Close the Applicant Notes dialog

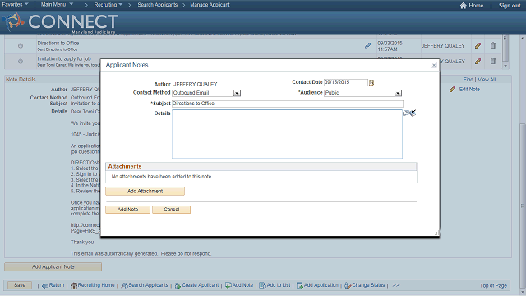point(434,65)
